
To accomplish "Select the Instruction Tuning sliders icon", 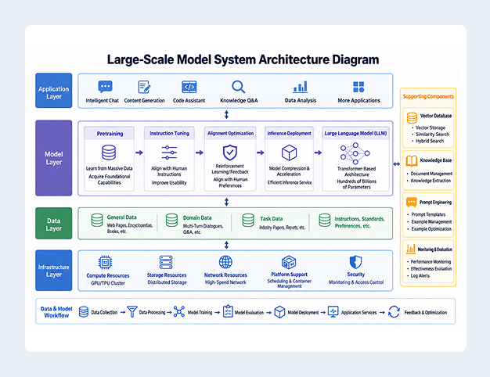I will tap(169, 153).
